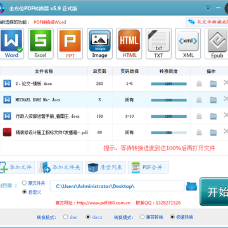228x228 pixels.
Task: Click contact QQ 1328271526 text
Action: pos(158,203)
